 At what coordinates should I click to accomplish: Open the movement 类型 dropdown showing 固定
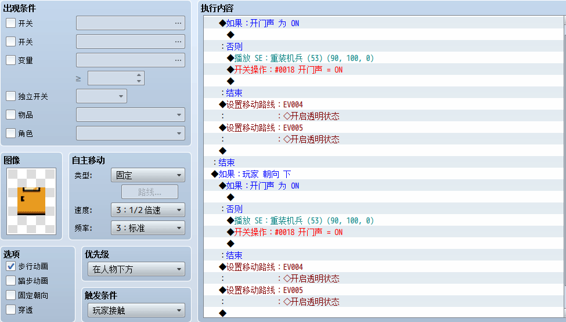pyautogui.click(x=148, y=175)
